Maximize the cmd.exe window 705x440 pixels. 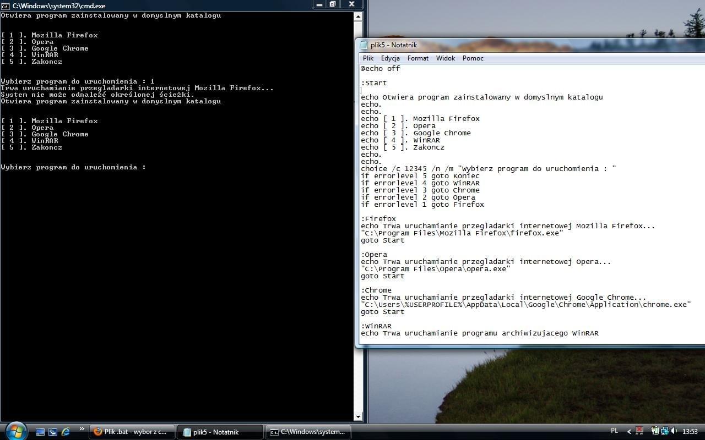pos(333,4)
